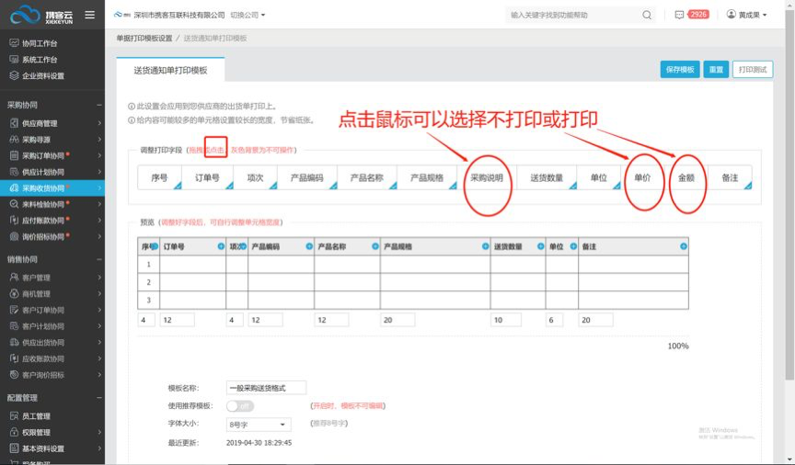Click the 协同工作台 sidebar icon
The image size is (795, 465).
click(x=14, y=43)
